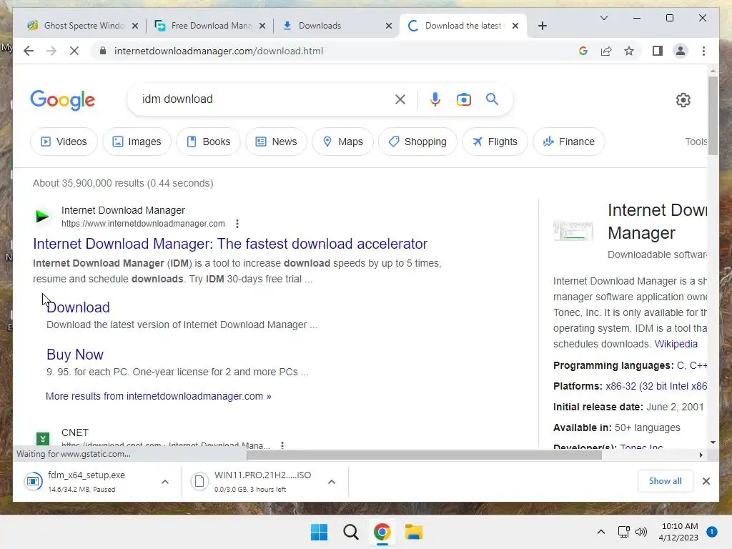Viewport: 732px width, 549px height.
Task: Filter results by Shopping
Action: tap(417, 142)
